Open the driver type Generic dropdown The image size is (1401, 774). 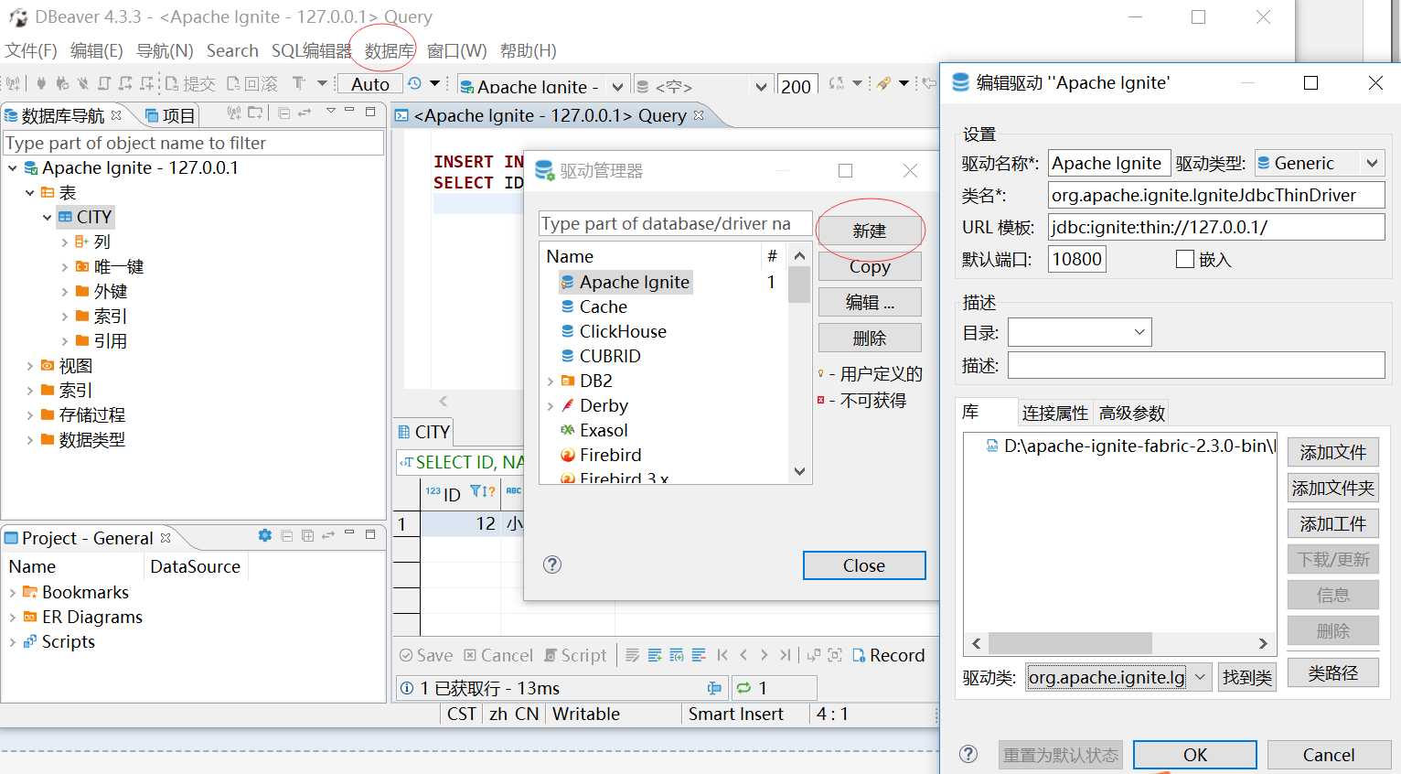tap(1372, 164)
